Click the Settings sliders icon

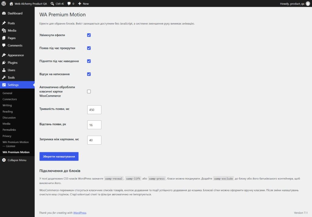pyautogui.click(x=4, y=85)
